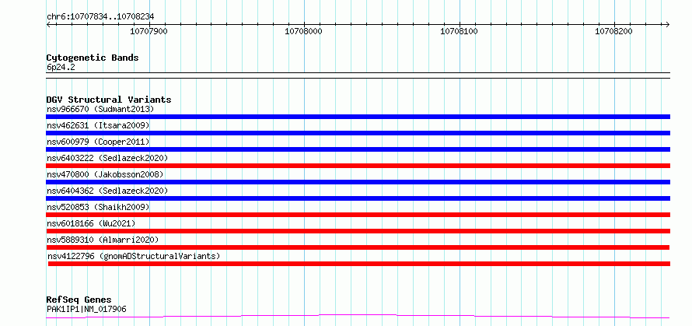Click the nsv5889310 (Almarri2020) label
This screenshot has height=326, width=692.
click(x=103, y=240)
